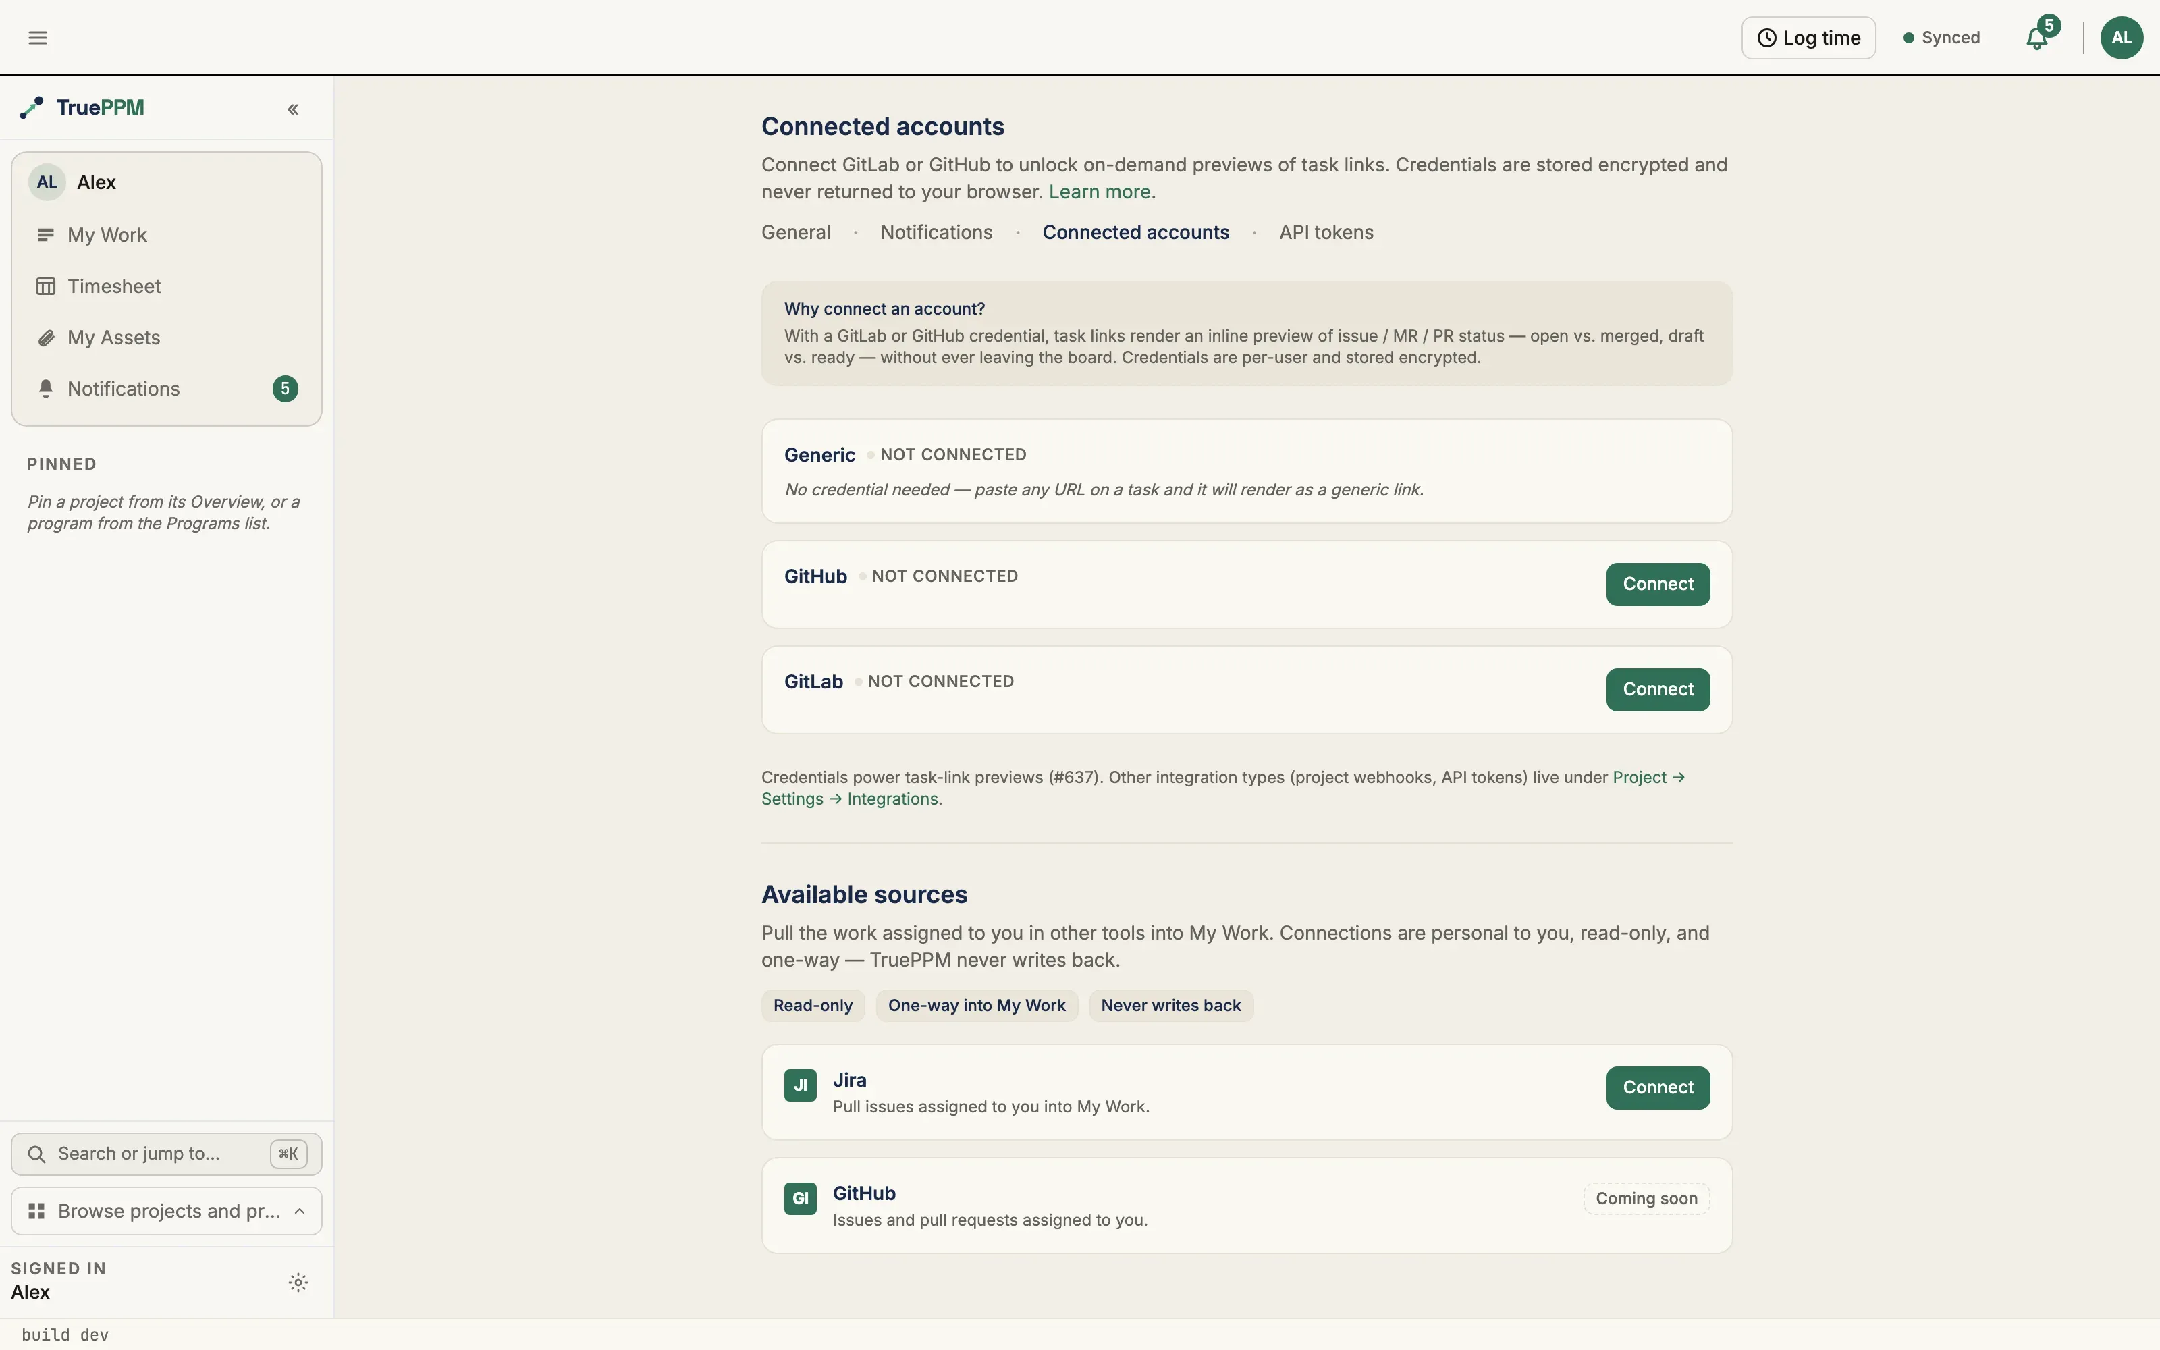Click the Log time button
Screen dimensions: 2160x1350
click(1808, 38)
